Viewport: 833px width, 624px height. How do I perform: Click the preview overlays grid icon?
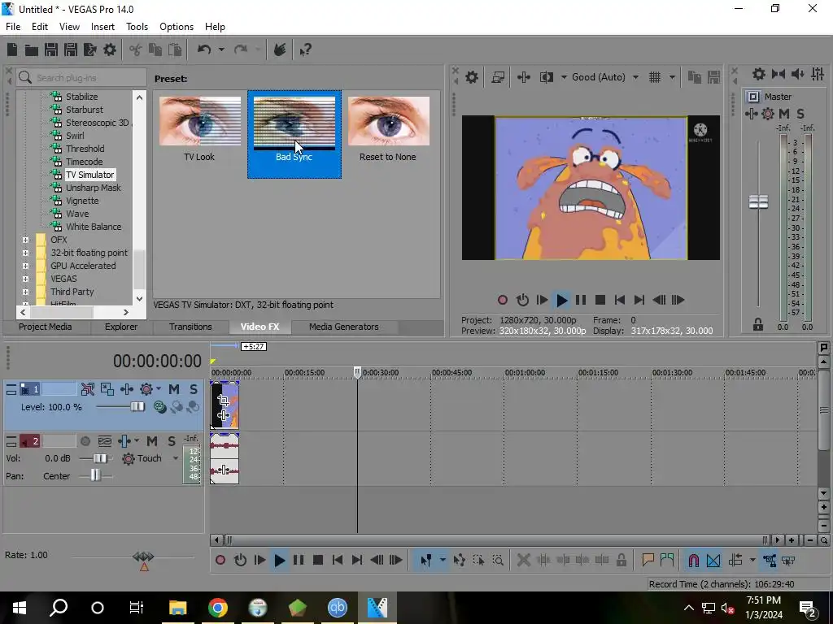(x=655, y=77)
